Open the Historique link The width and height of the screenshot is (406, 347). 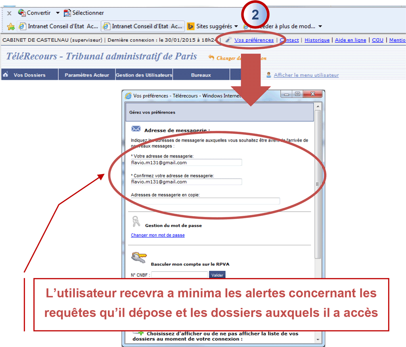tap(317, 40)
